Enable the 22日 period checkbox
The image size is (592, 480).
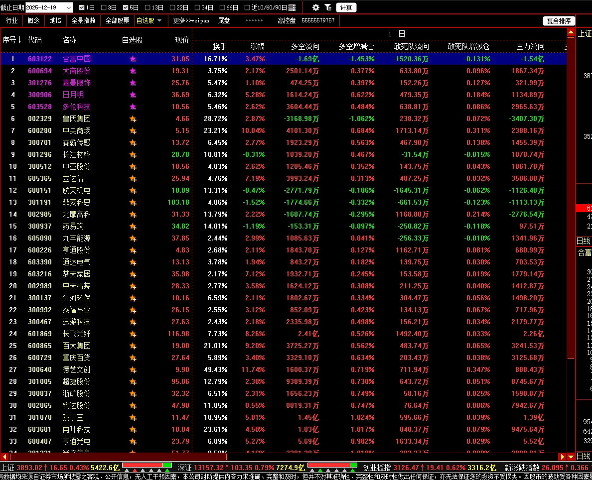(x=172, y=7)
